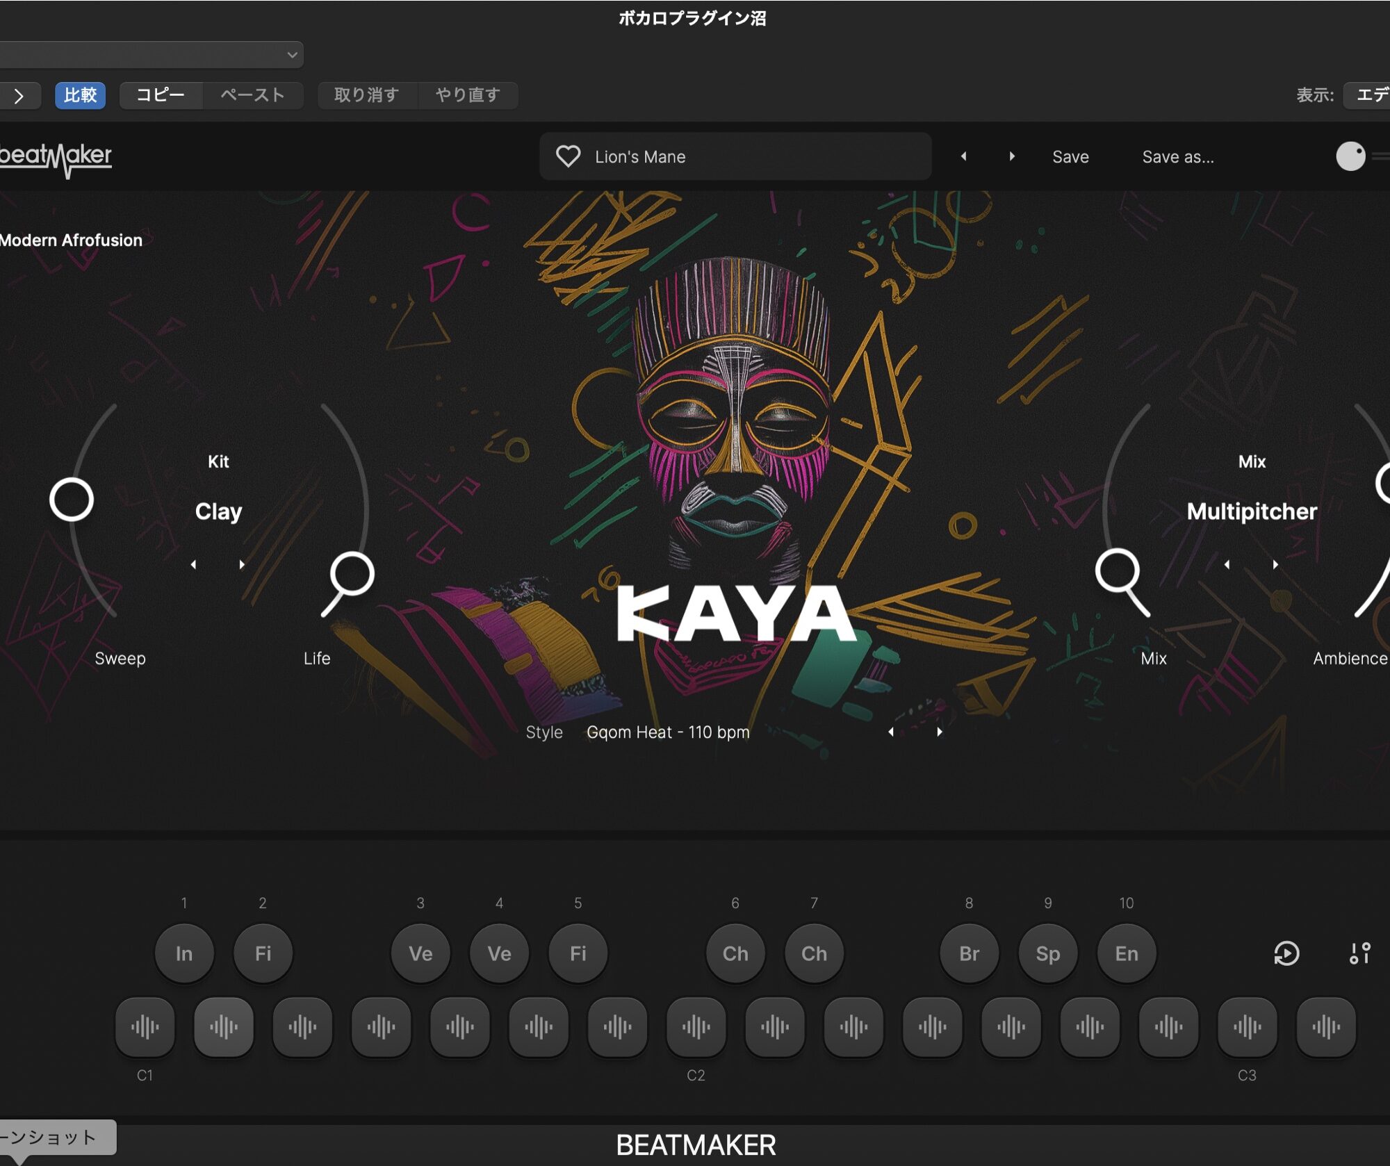Click the Gqom Heat - 110 bpm style name
The width and height of the screenshot is (1390, 1166).
[668, 732]
